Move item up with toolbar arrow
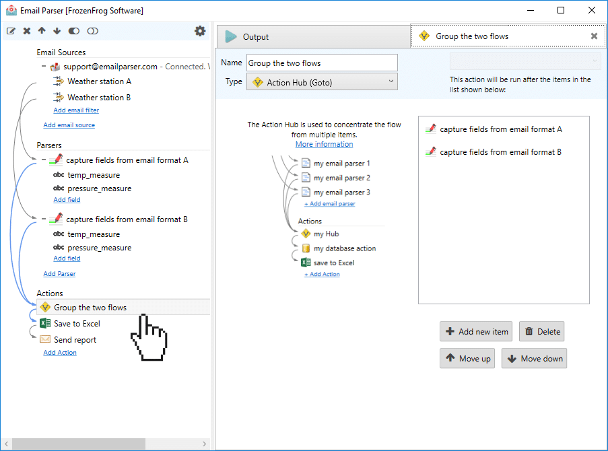 tap(42, 31)
